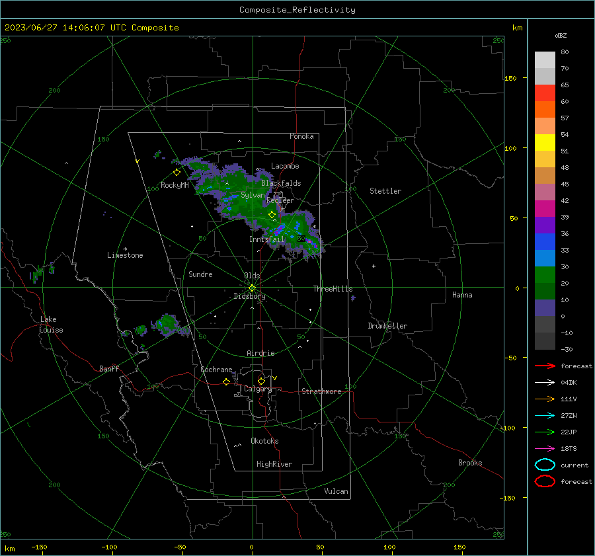Click the red forecast ellipse icon
This screenshot has height=556, width=595.
(545, 481)
